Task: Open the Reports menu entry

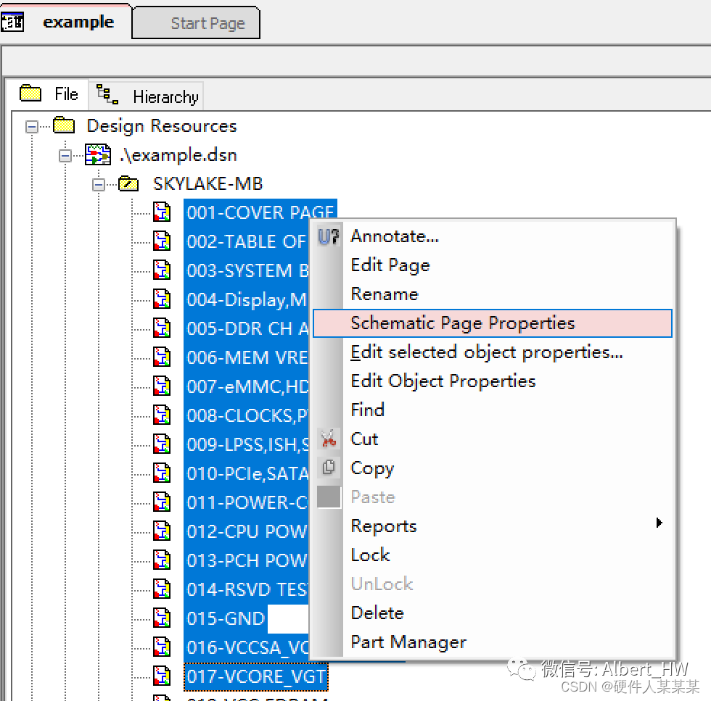Action: [x=493, y=526]
